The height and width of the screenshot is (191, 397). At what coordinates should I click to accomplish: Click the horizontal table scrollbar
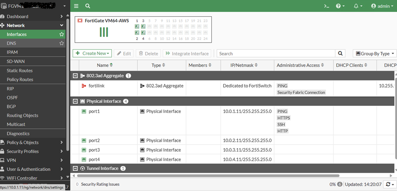[208, 176]
